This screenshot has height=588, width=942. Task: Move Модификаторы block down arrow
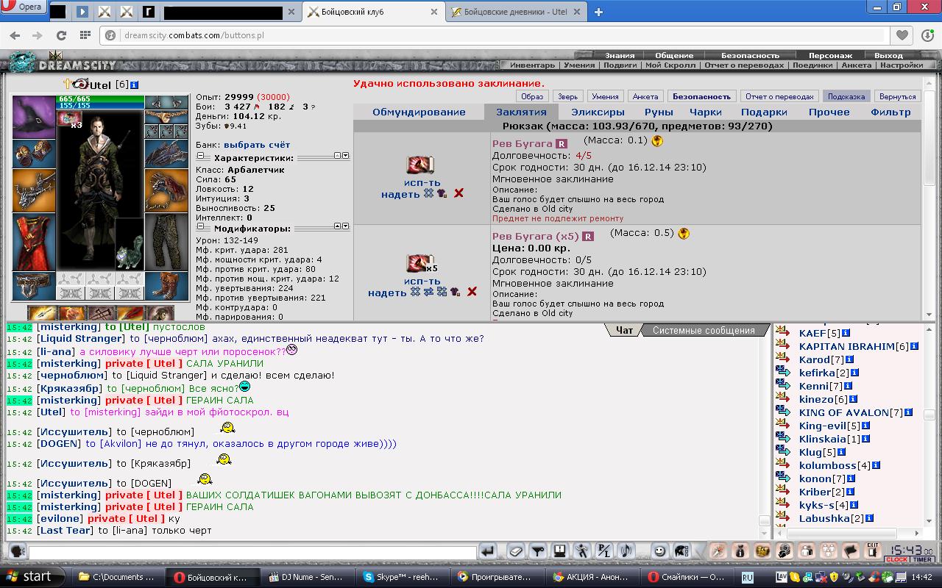click(x=346, y=226)
